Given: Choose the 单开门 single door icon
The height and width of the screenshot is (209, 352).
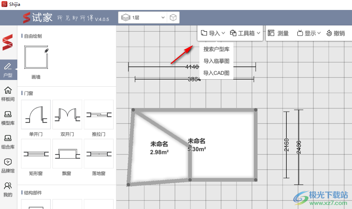Looking at the screenshot, I should click(36, 115).
